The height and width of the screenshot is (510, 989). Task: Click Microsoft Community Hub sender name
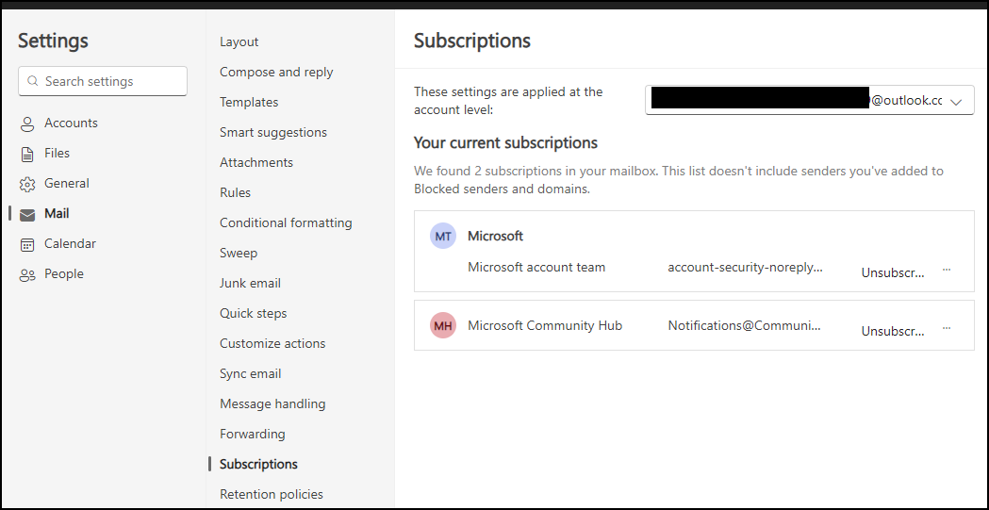545,325
